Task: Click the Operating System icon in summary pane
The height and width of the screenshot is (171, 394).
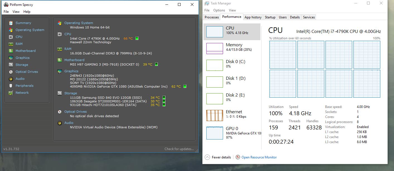Action: (x=60, y=23)
